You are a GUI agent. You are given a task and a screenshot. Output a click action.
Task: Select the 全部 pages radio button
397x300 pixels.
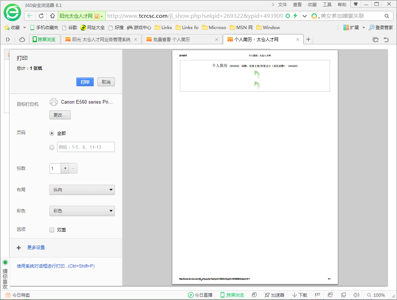click(52, 133)
